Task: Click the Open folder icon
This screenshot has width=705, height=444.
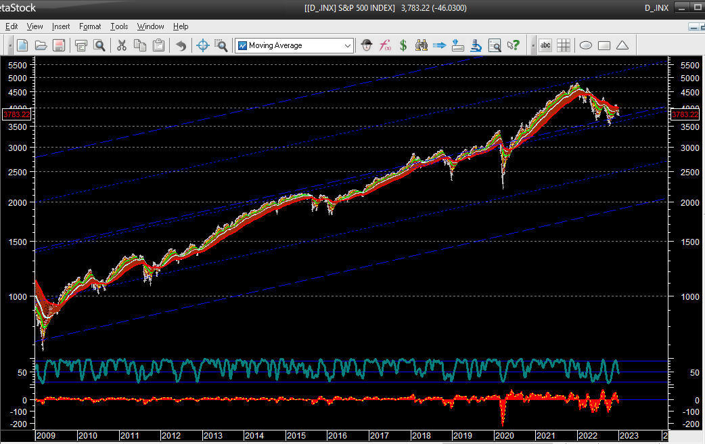Action: point(41,45)
